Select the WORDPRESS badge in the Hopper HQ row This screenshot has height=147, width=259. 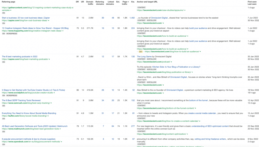(x=12, y=34)
